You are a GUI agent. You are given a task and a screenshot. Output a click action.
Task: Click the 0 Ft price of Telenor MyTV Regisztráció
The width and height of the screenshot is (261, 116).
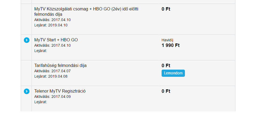pos(166,91)
